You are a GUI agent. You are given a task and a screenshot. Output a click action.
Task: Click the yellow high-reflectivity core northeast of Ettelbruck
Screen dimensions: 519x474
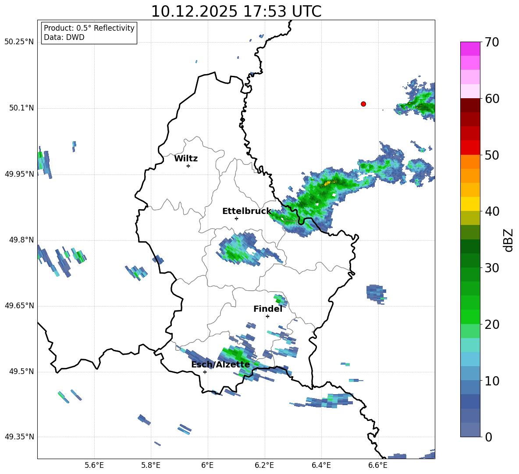click(327, 183)
